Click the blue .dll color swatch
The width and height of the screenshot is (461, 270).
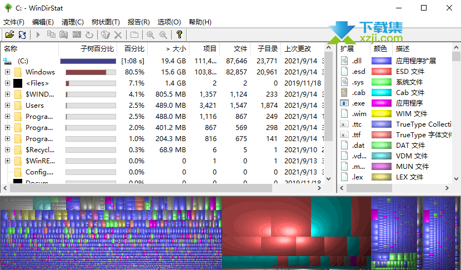pyautogui.click(x=382, y=61)
